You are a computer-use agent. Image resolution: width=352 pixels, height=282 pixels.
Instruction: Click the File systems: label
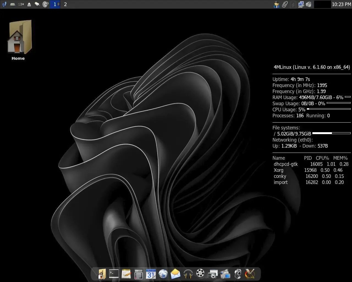[286, 128]
